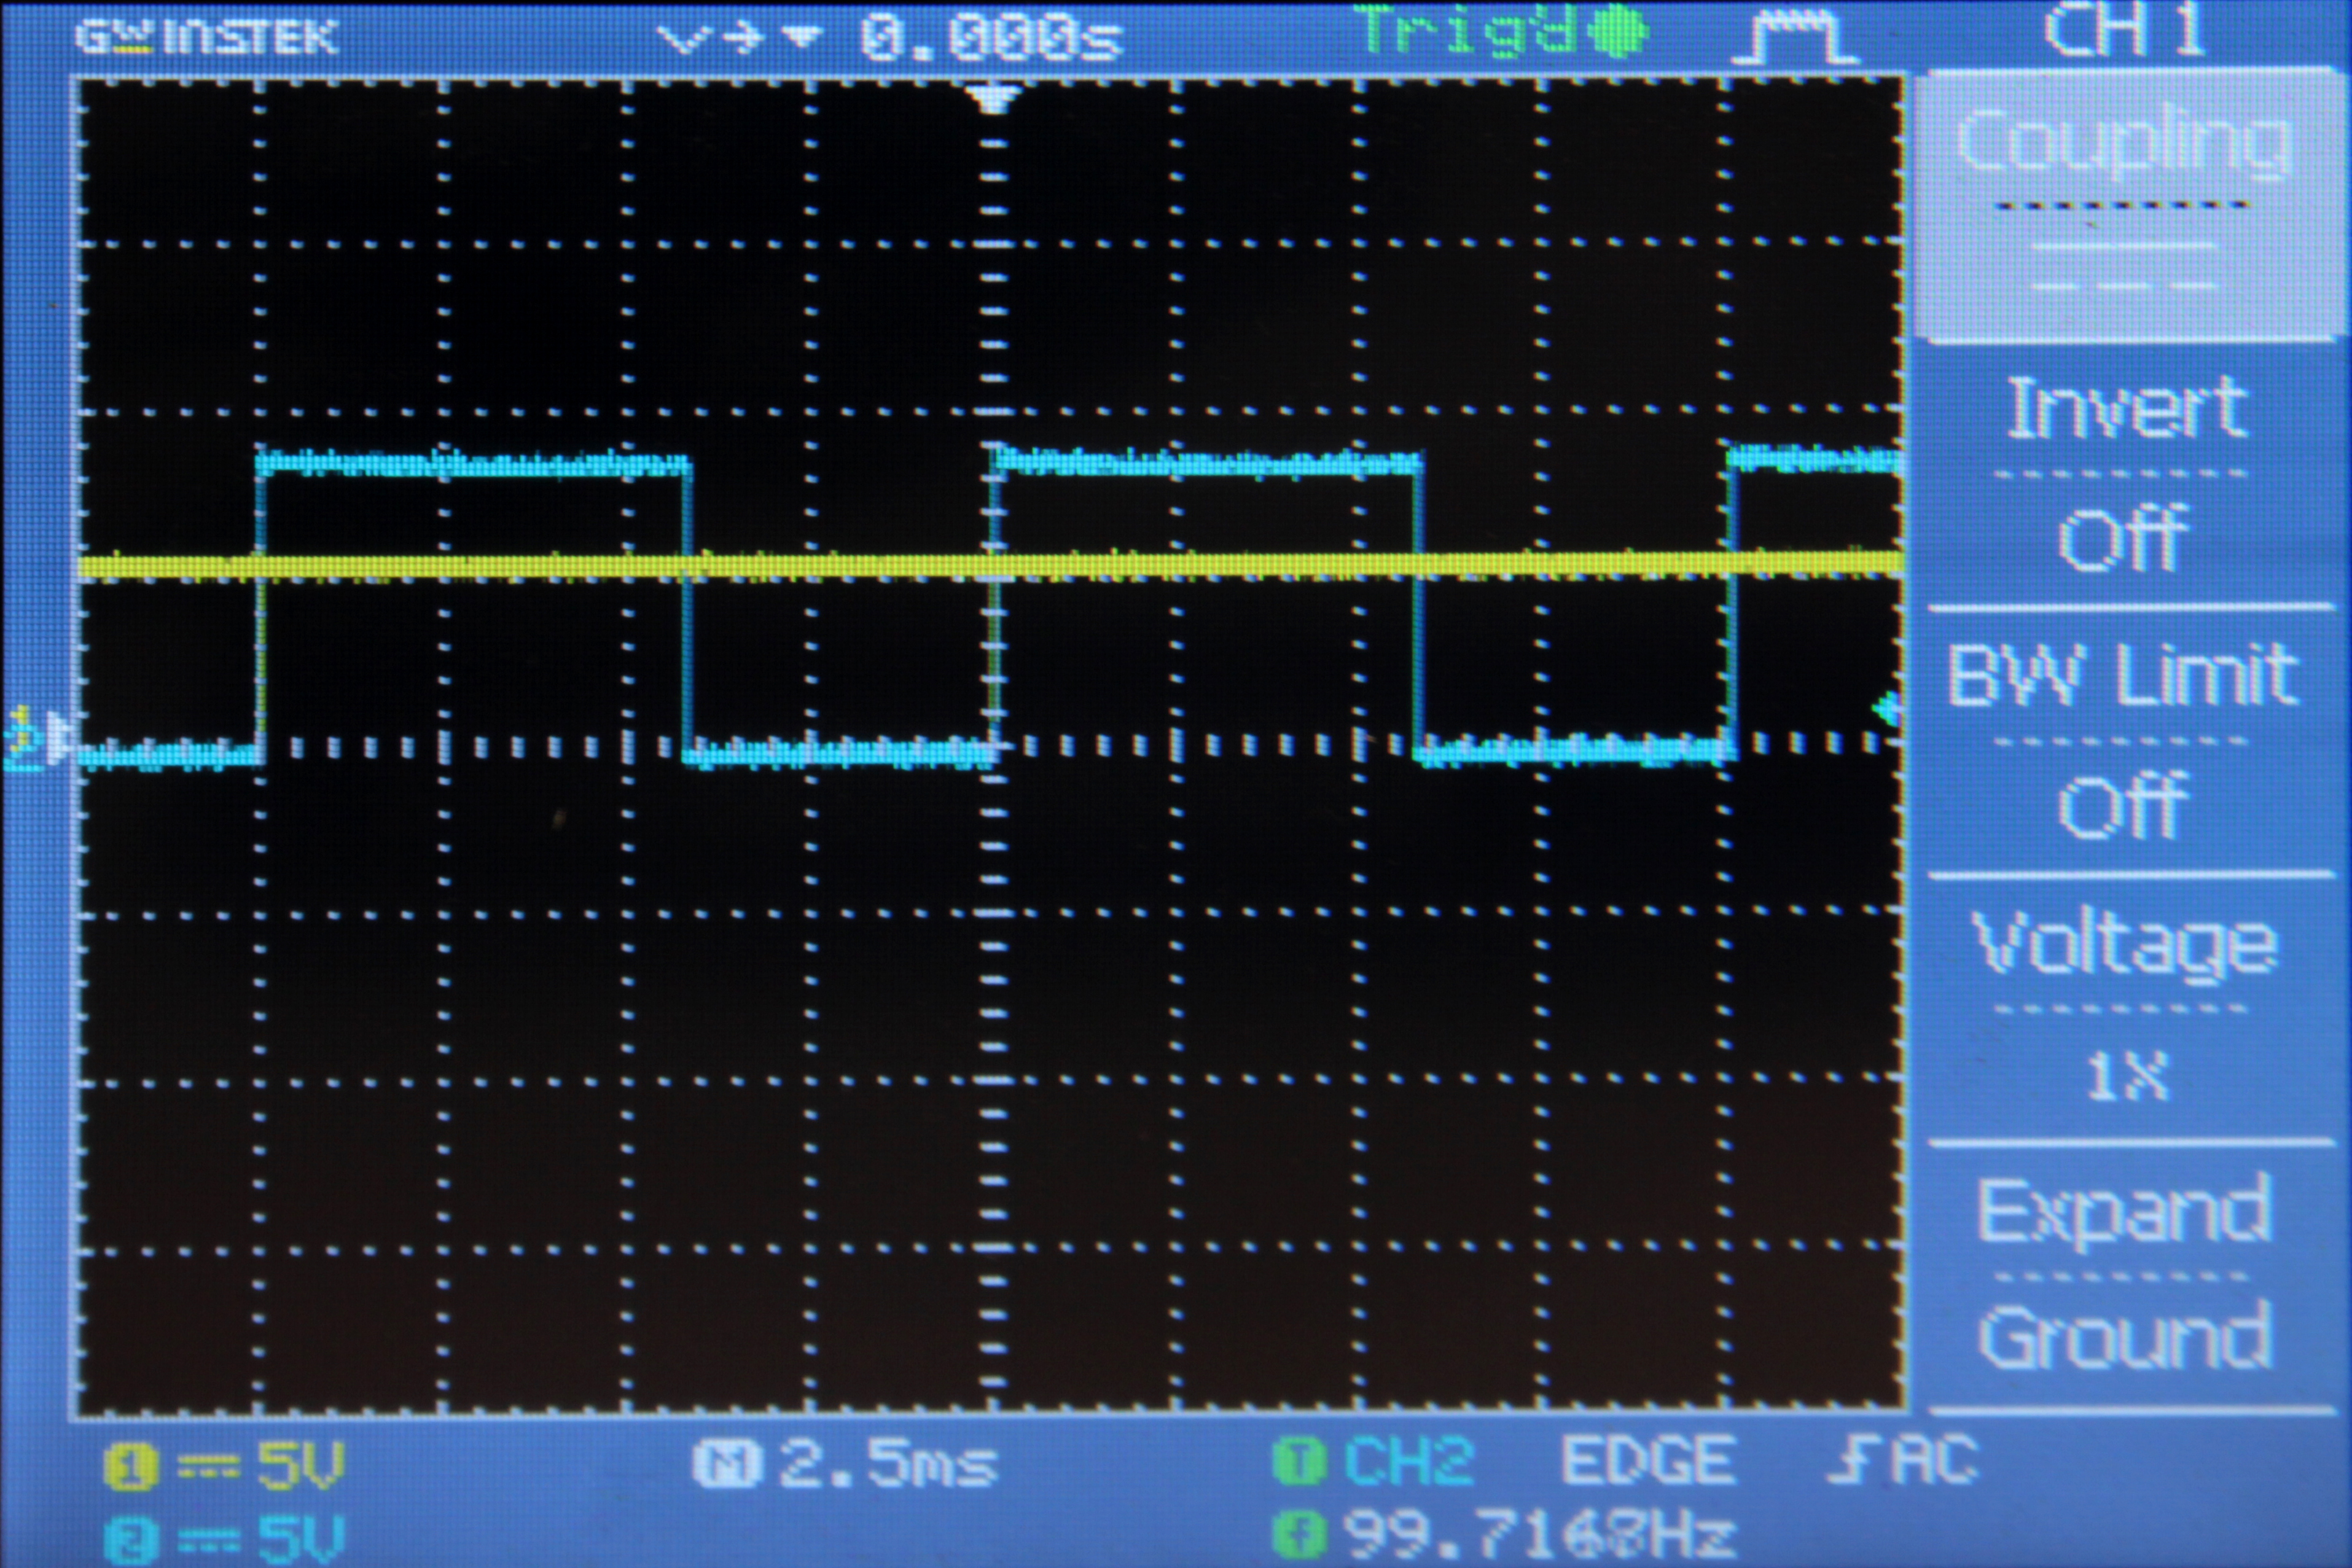This screenshot has height=1568, width=2352.
Task: Click the CH 1 menu title
Action: pyautogui.click(x=2124, y=30)
